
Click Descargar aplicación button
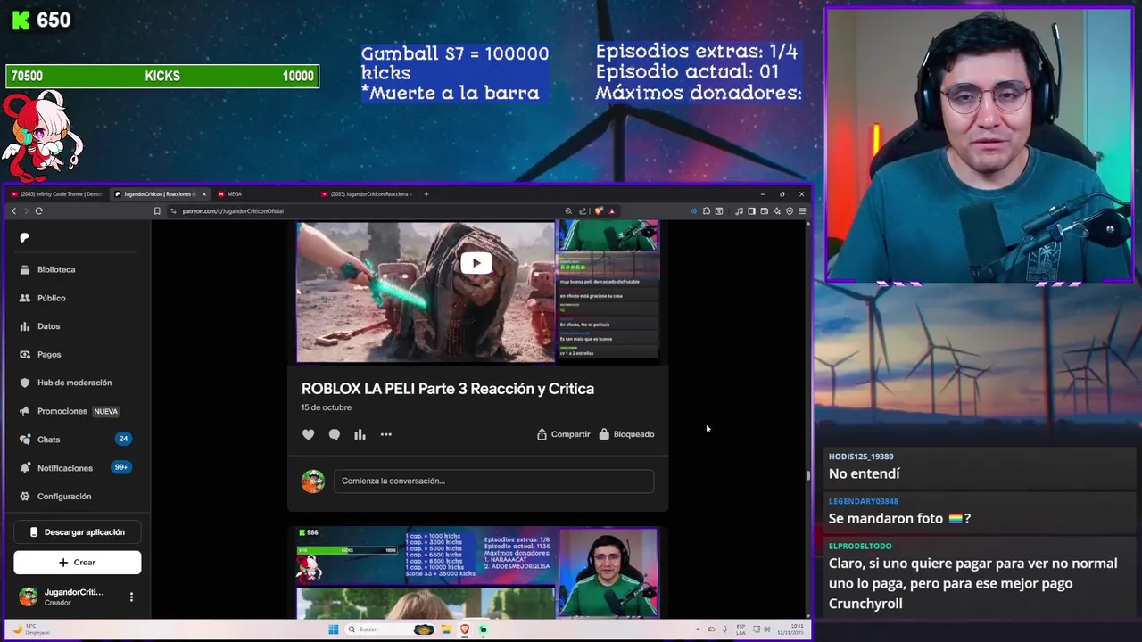(78, 532)
